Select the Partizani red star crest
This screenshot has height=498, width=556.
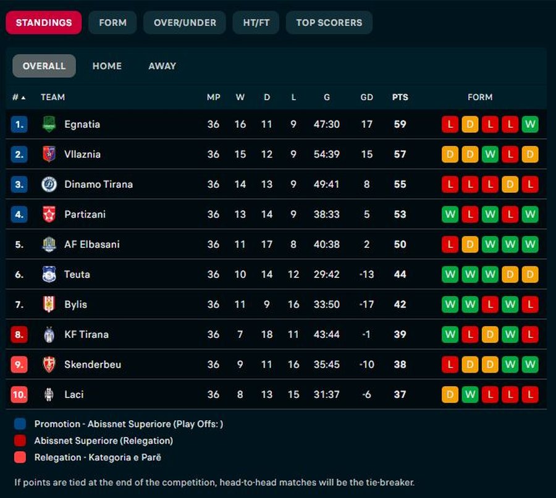(x=49, y=214)
